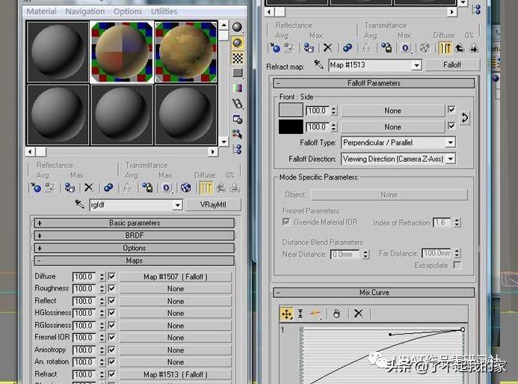The height and width of the screenshot is (384, 518).
Task: Click the black Side color swatch
Action: [291, 127]
